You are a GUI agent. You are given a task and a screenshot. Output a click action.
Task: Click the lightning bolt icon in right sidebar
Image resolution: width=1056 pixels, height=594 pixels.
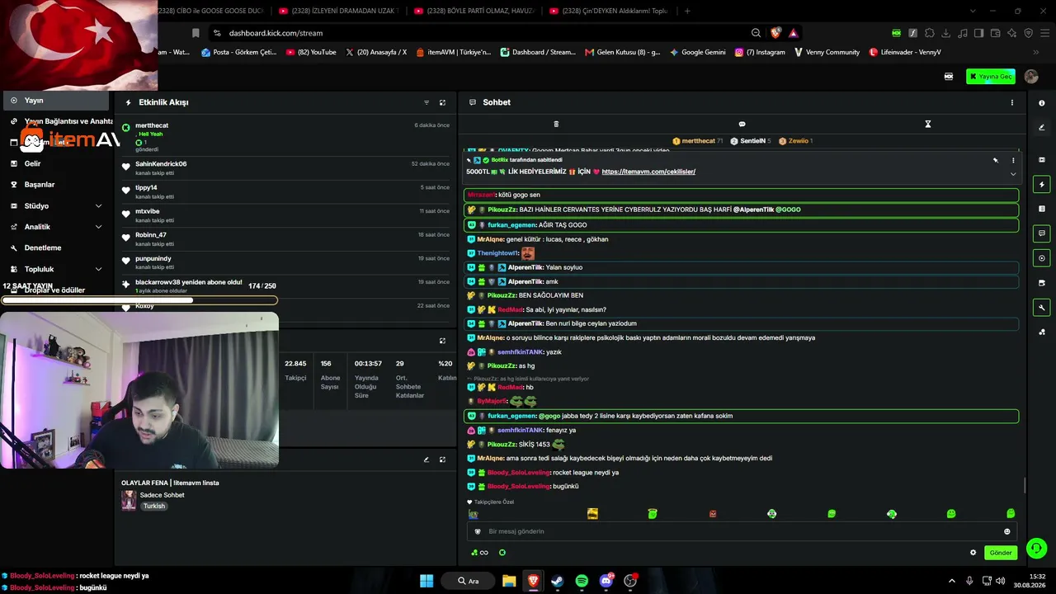click(1042, 184)
